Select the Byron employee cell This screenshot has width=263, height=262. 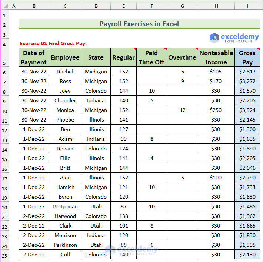coord(65,197)
